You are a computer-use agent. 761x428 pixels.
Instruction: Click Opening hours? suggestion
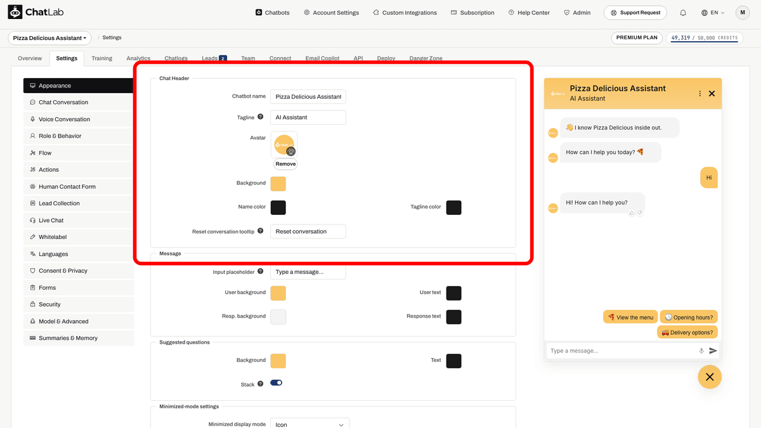tap(689, 317)
